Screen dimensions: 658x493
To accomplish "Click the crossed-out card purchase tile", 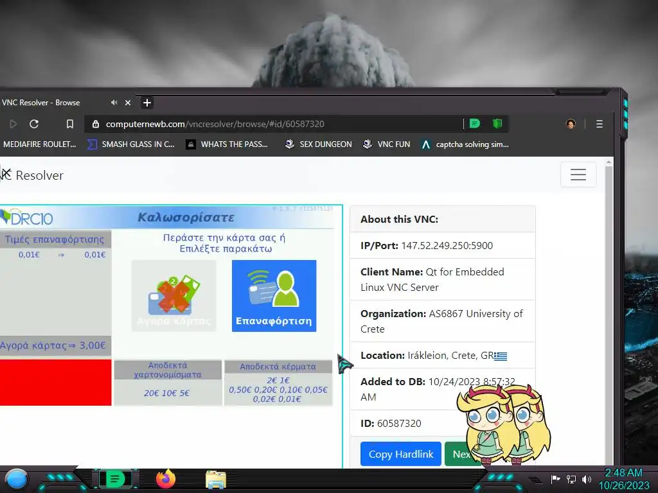I will pos(174,295).
